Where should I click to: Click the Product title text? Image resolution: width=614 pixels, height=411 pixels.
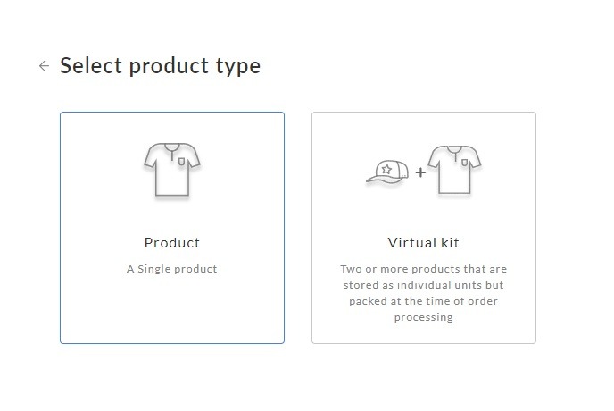pos(172,243)
